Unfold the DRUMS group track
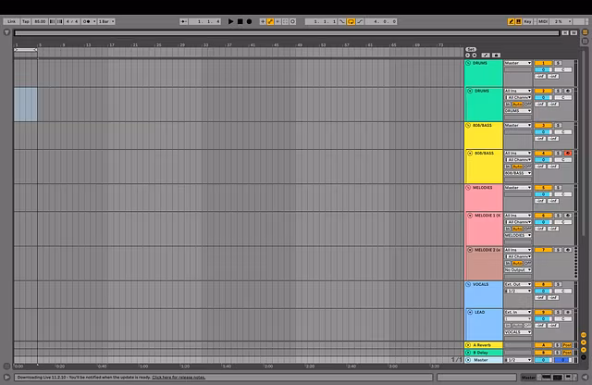This screenshot has width=592, height=385. tap(468, 63)
